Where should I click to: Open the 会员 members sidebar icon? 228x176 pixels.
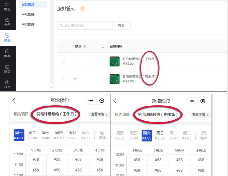pos(8,22)
